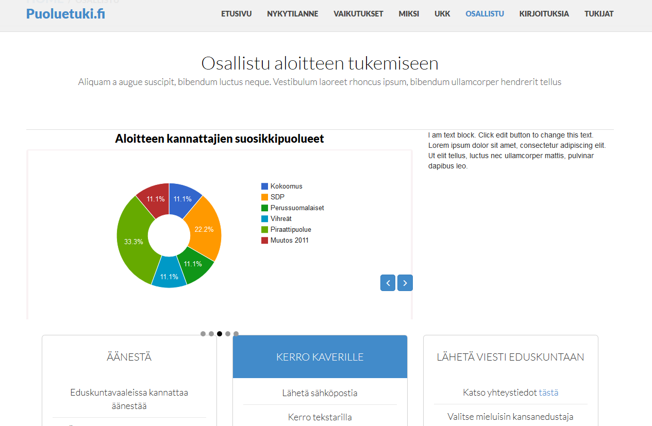Open the Nykytilanne menu item
The height and width of the screenshot is (426, 652).
click(292, 14)
